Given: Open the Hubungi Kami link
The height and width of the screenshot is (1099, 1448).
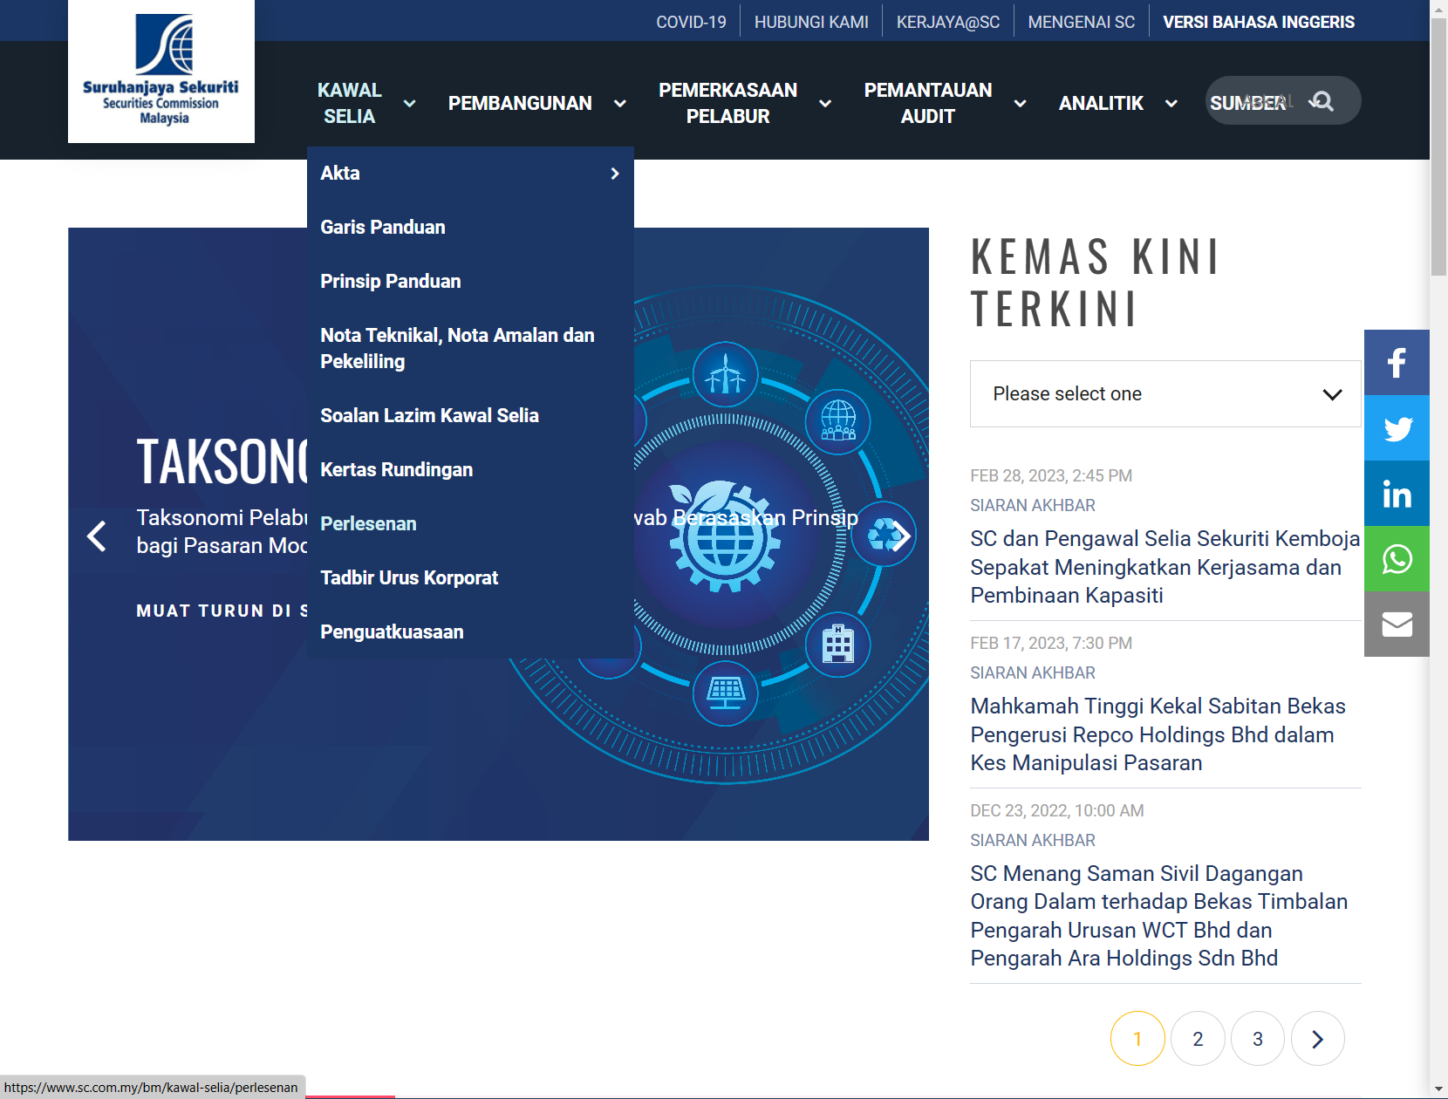Looking at the screenshot, I should (x=811, y=22).
